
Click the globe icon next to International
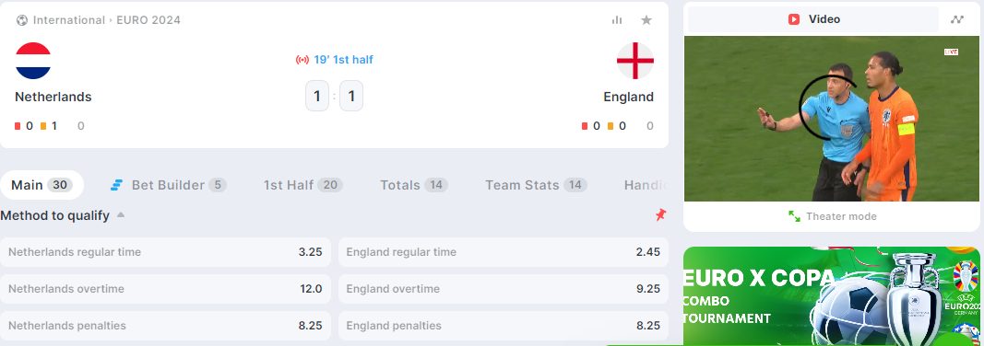22,20
